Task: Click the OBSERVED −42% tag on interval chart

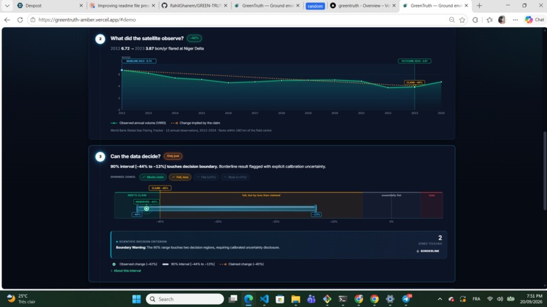Action: click(x=147, y=202)
